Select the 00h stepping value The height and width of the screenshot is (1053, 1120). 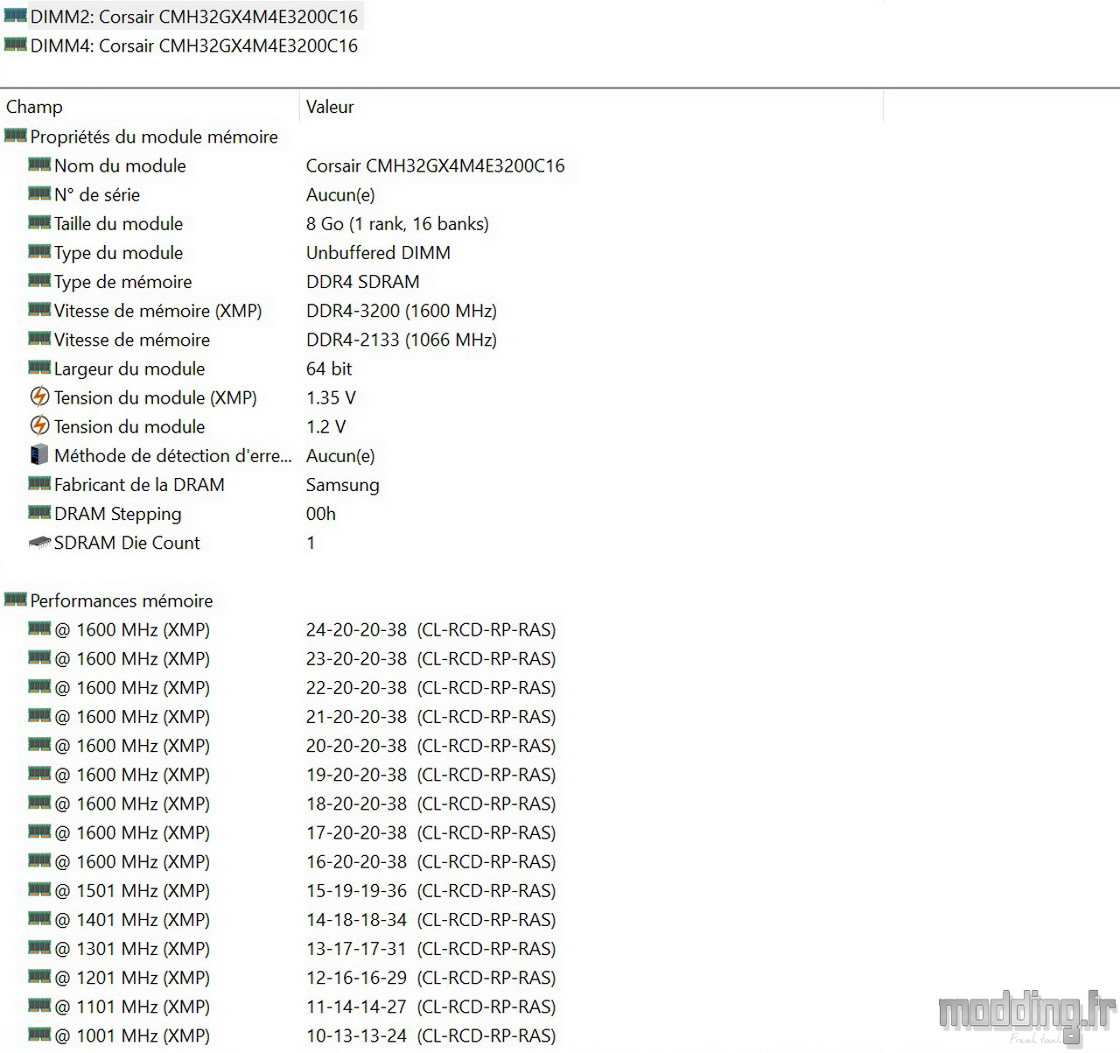(320, 513)
